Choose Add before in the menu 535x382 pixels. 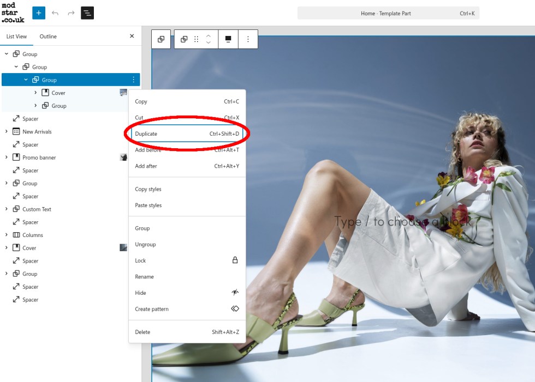(187, 150)
